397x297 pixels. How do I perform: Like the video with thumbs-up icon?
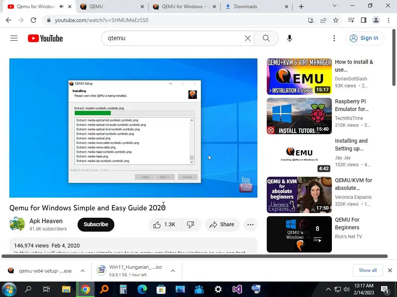(x=164, y=224)
